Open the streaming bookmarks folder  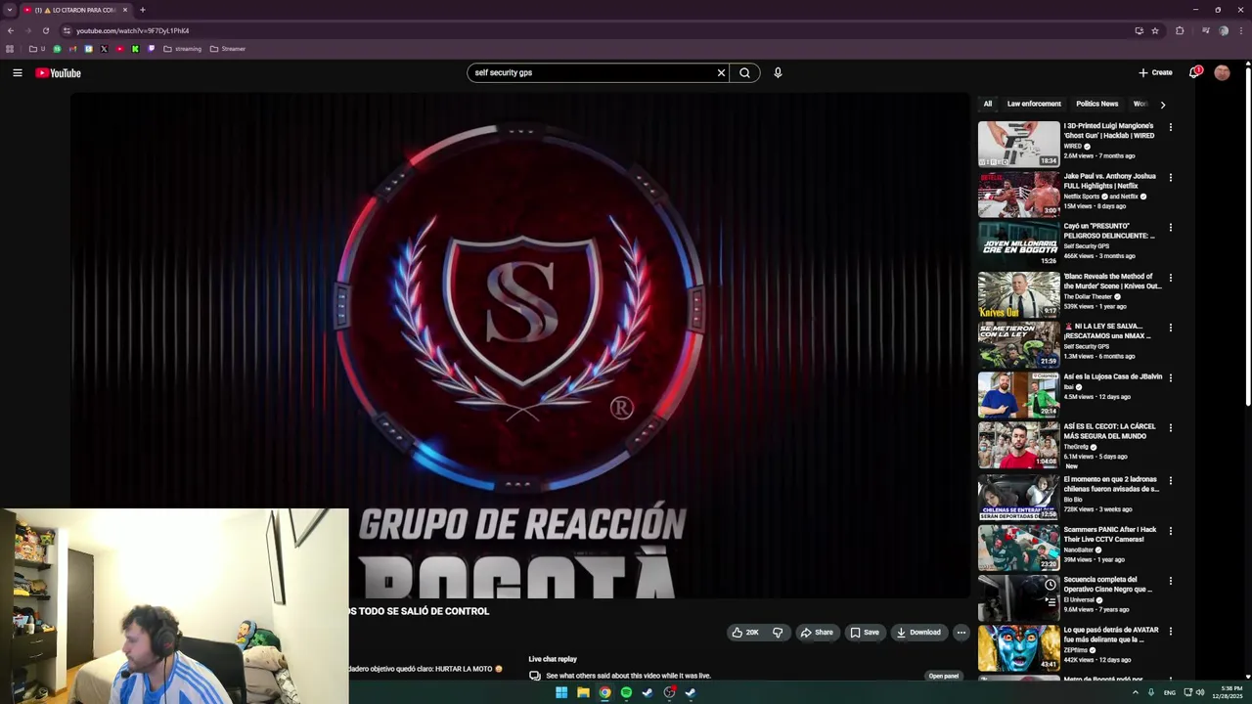pos(183,49)
